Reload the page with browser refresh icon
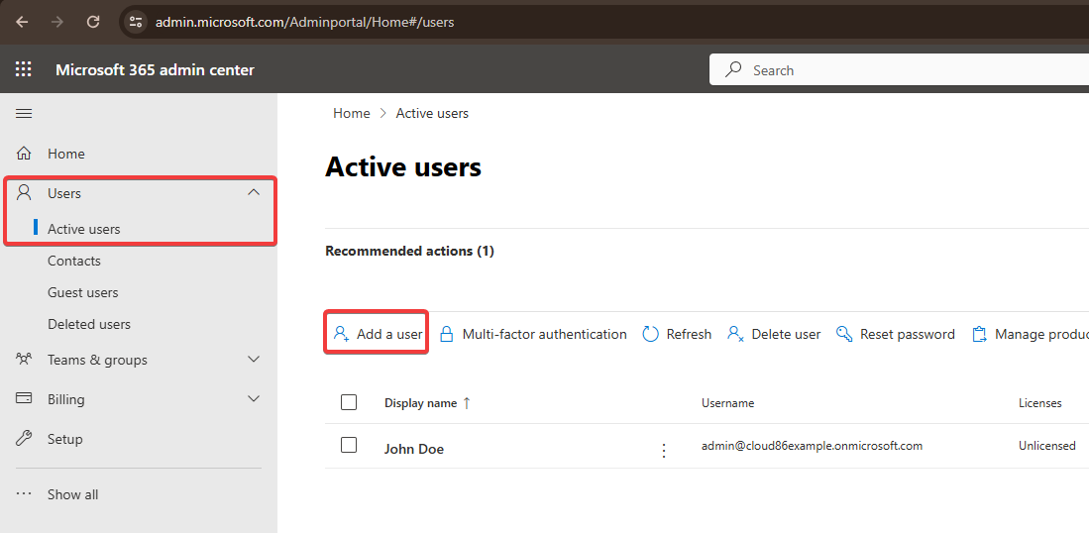Image resolution: width=1089 pixels, height=533 pixels. (93, 22)
